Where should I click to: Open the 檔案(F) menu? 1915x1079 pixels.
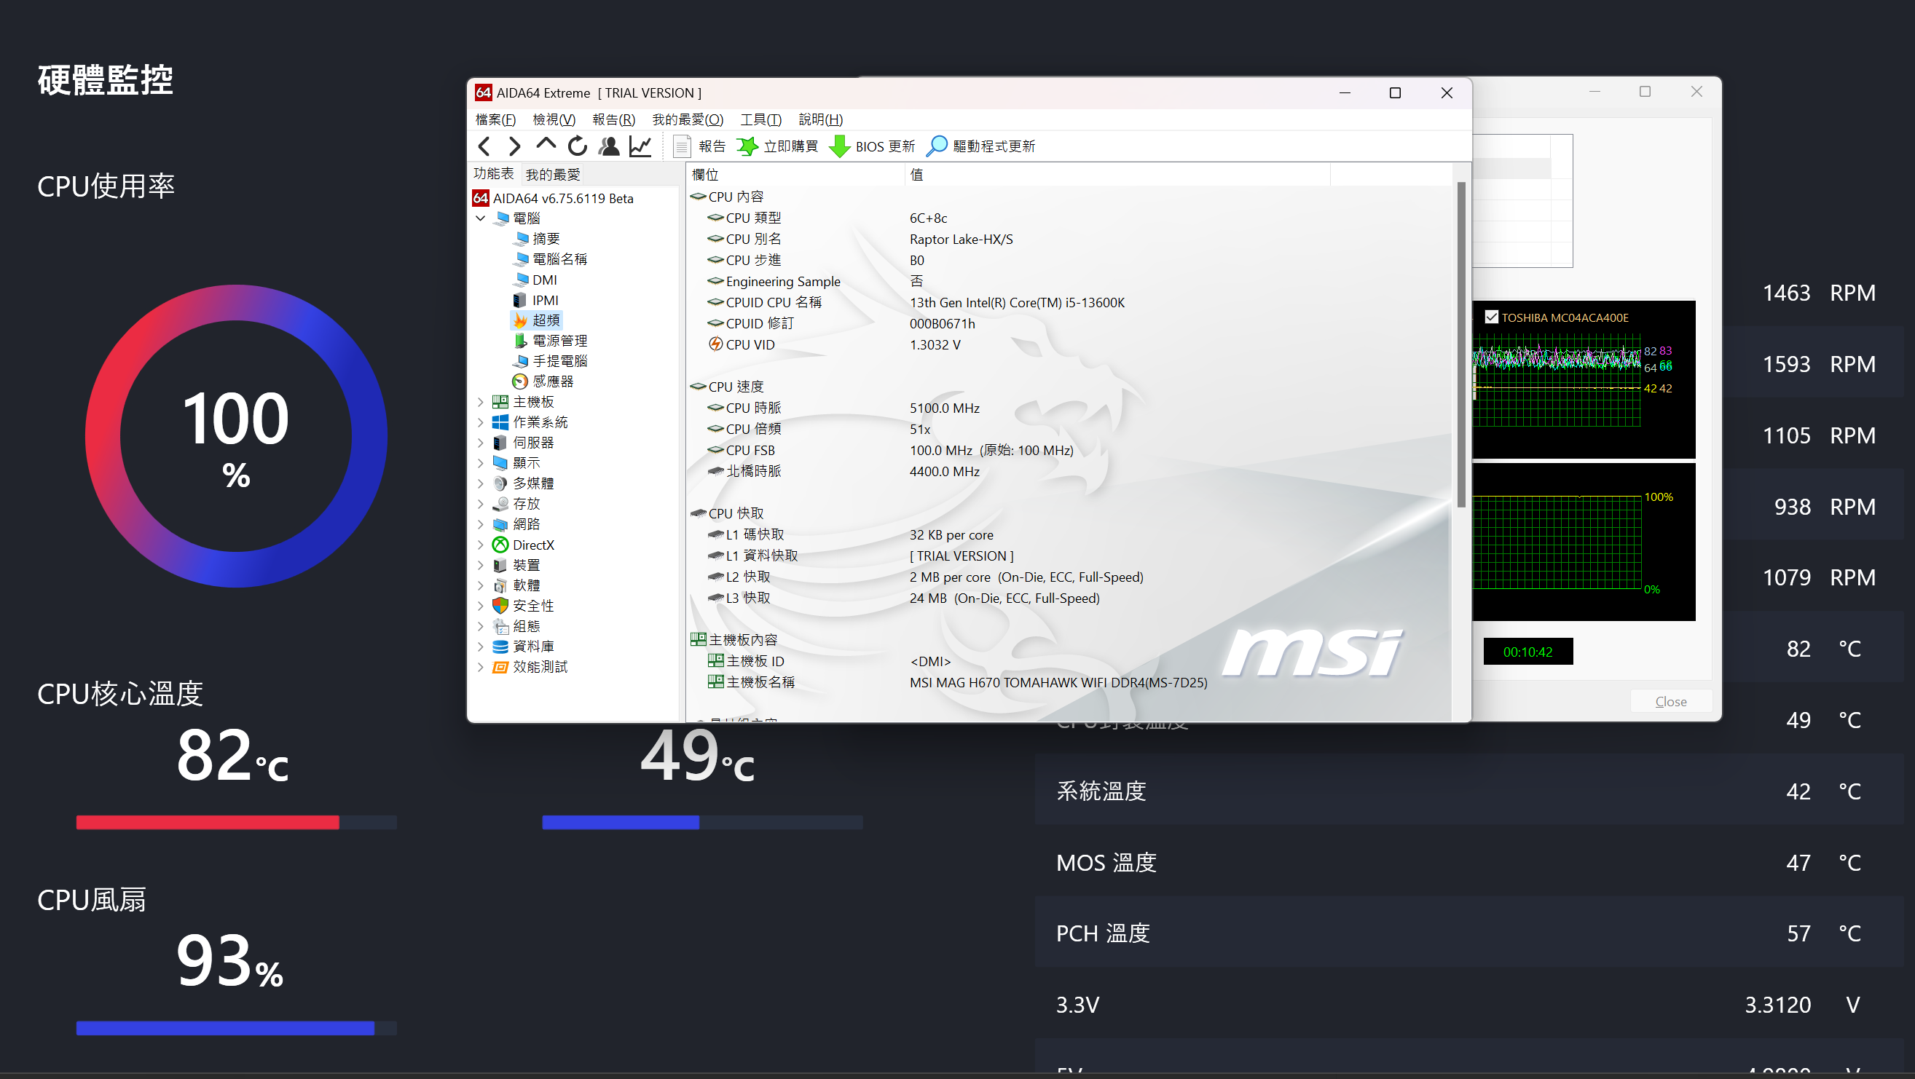point(496,119)
